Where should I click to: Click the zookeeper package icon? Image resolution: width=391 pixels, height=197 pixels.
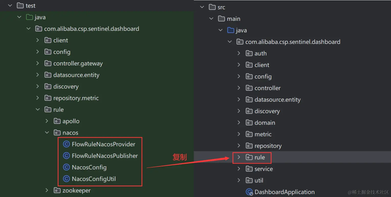[57, 190]
